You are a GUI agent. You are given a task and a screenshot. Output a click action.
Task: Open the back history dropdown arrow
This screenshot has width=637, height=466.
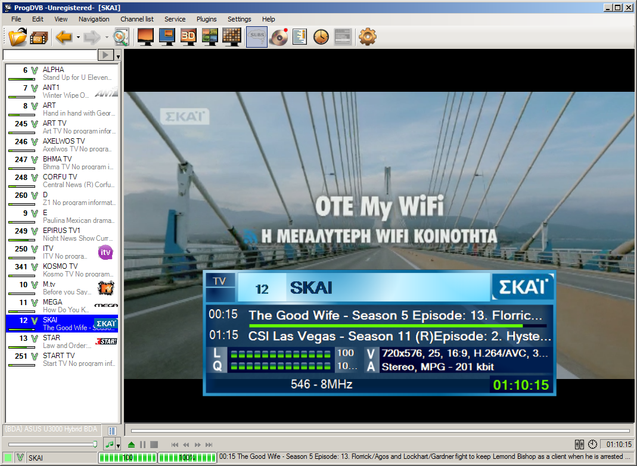click(78, 38)
